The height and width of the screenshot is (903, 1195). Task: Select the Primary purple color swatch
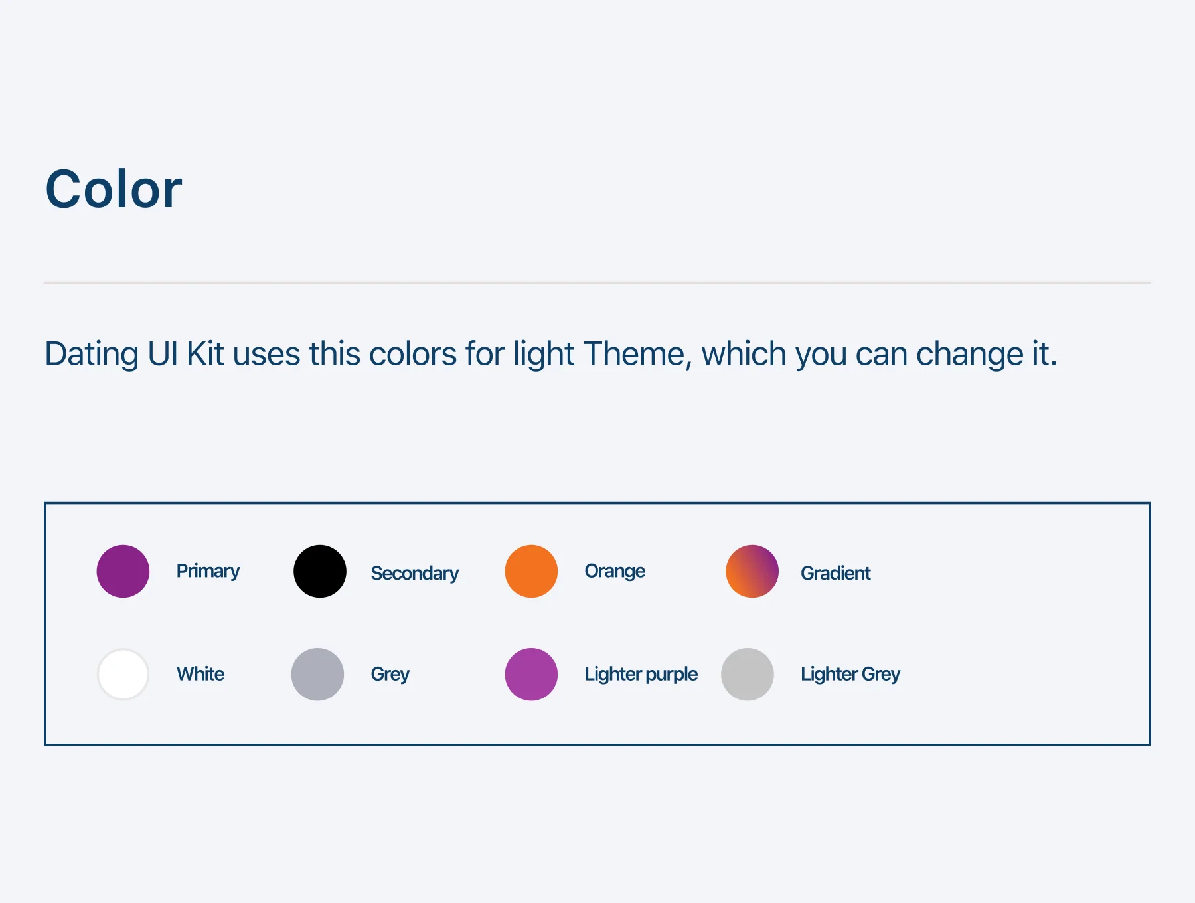(x=123, y=571)
